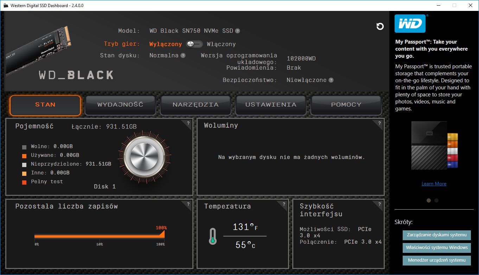Click the Łącznie: 931.51GB capacity text
The width and height of the screenshot is (479, 275).
(104, 127)
